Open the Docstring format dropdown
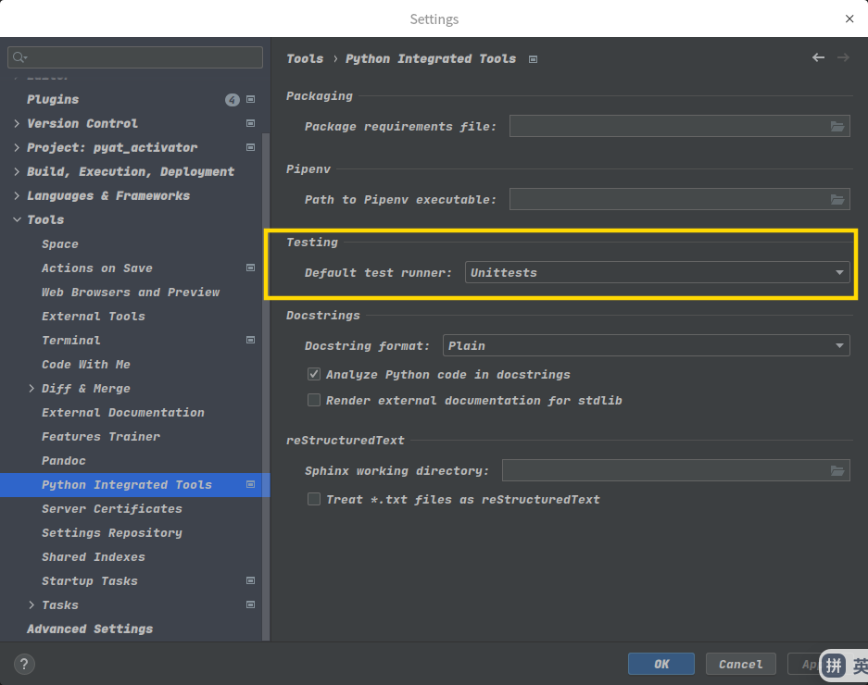This screenshot has height=685, width=868. (x=646, y=345)
